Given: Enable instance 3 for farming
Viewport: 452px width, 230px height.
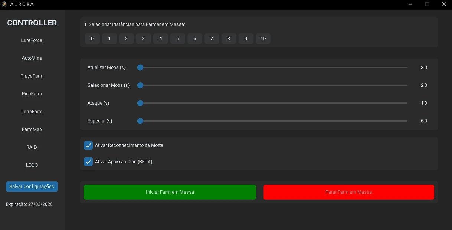Looking at the screenshot, I should (144, 39).
